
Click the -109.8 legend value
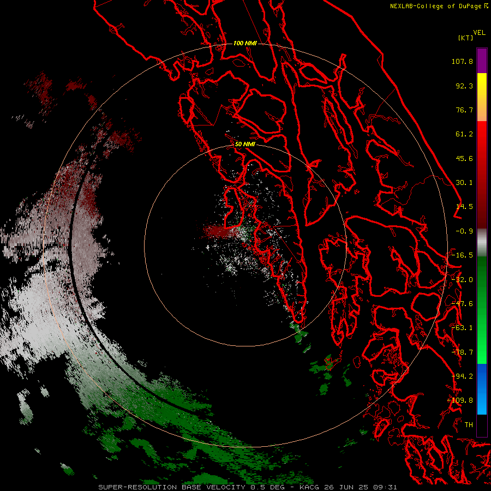point(460,400)
